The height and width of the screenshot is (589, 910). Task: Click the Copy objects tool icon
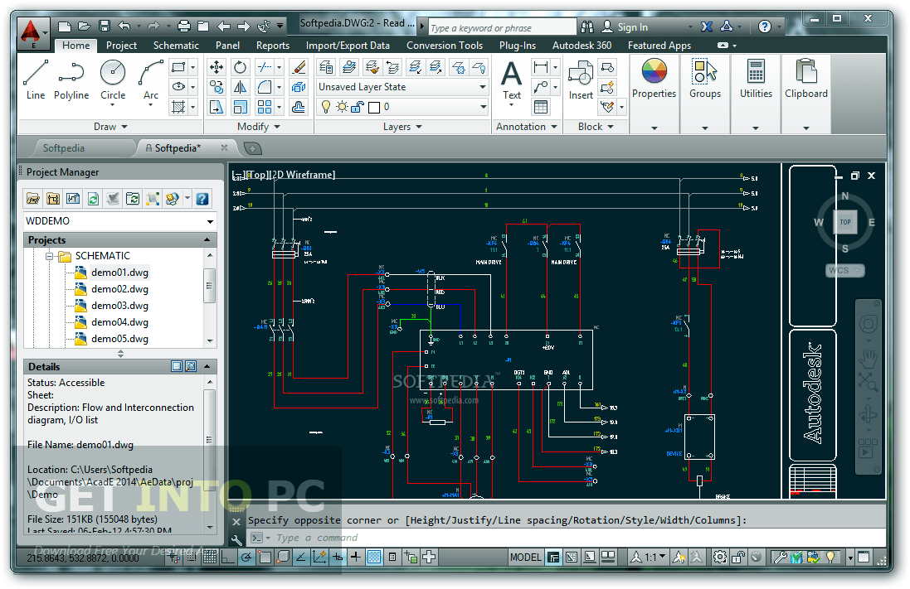click(x=217, y=87)
